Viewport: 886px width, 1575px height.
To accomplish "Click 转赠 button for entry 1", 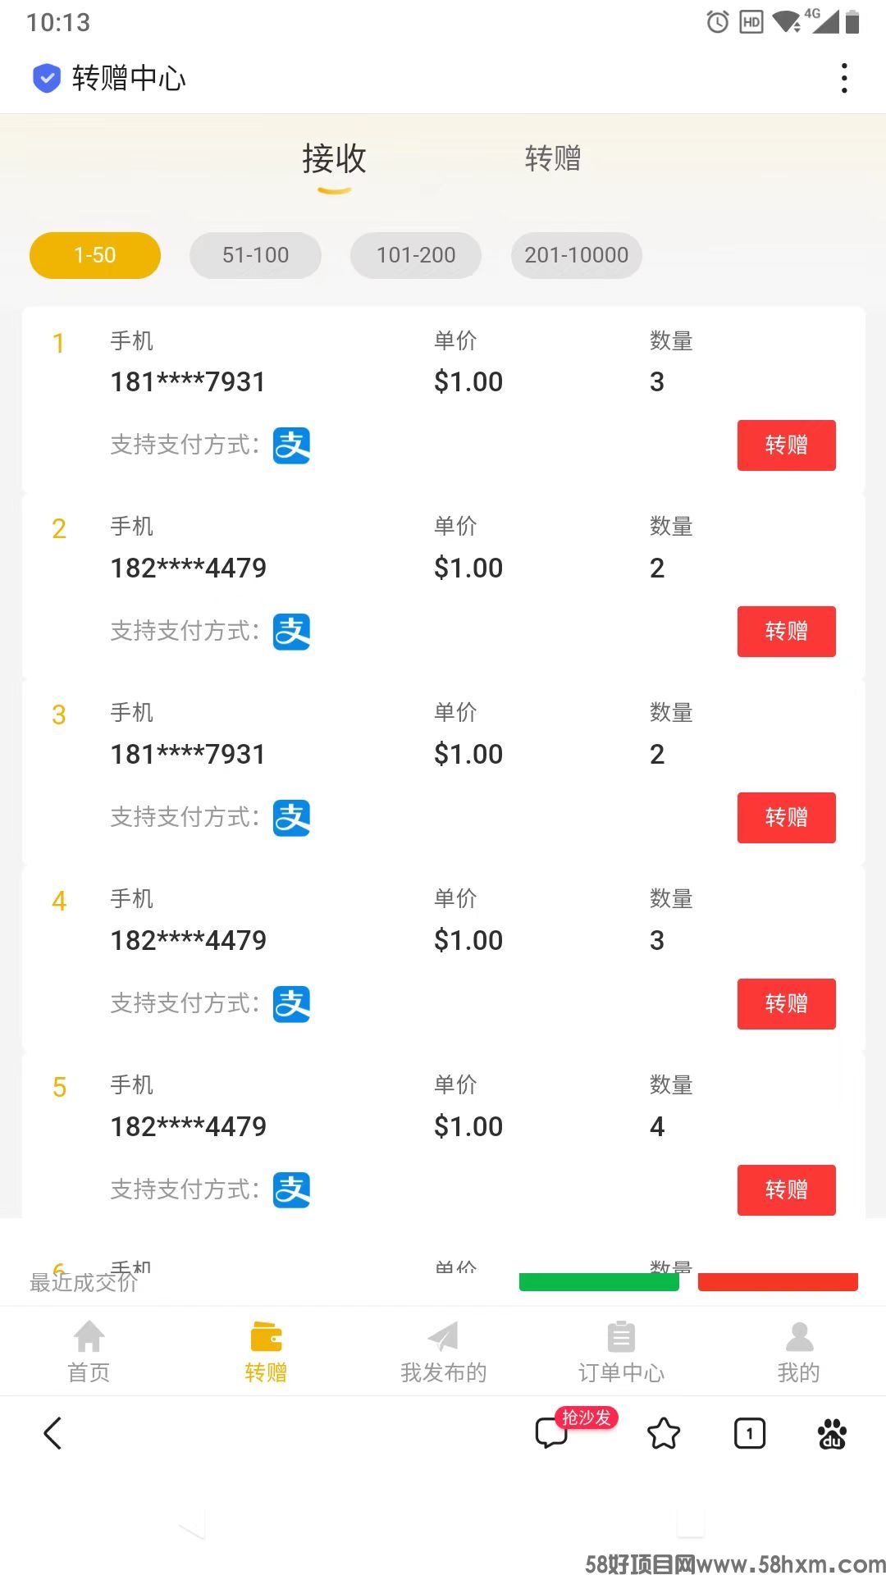I will tap(787, 445).
